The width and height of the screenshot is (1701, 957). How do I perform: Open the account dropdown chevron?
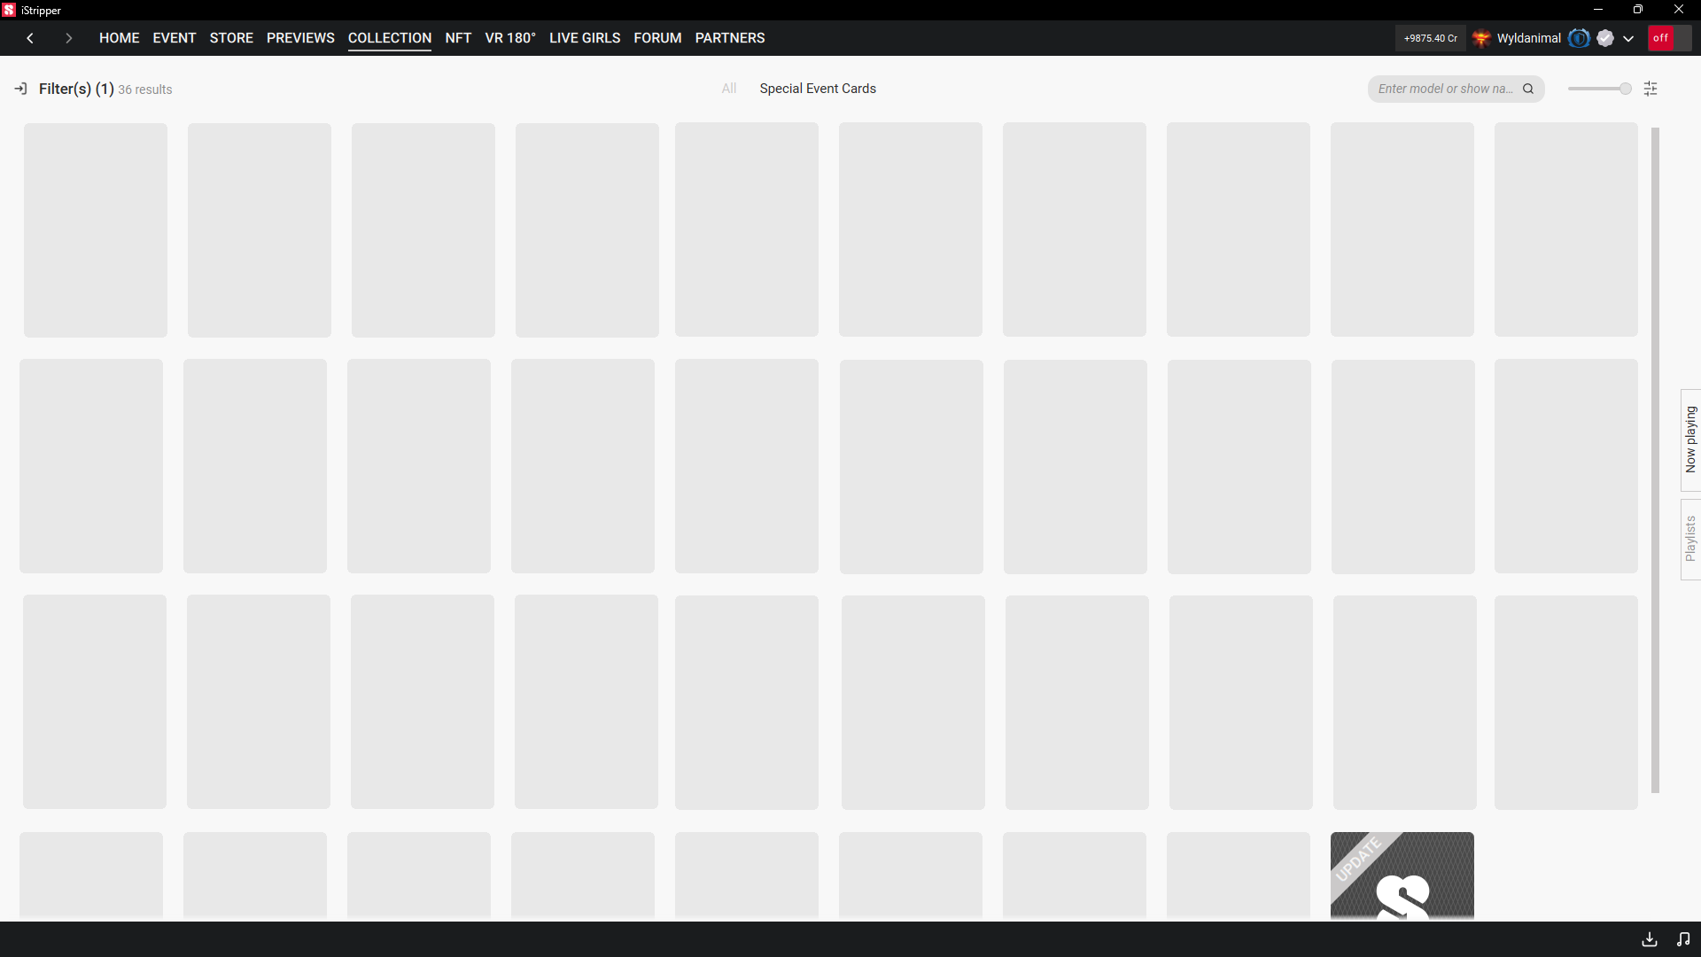pyautogui.click(x=1628, y=38)
